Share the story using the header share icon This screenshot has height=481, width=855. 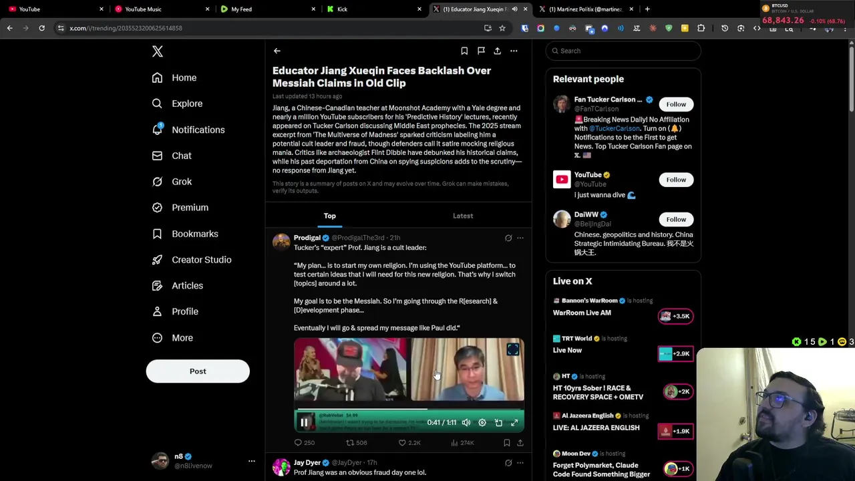point(497,51)
